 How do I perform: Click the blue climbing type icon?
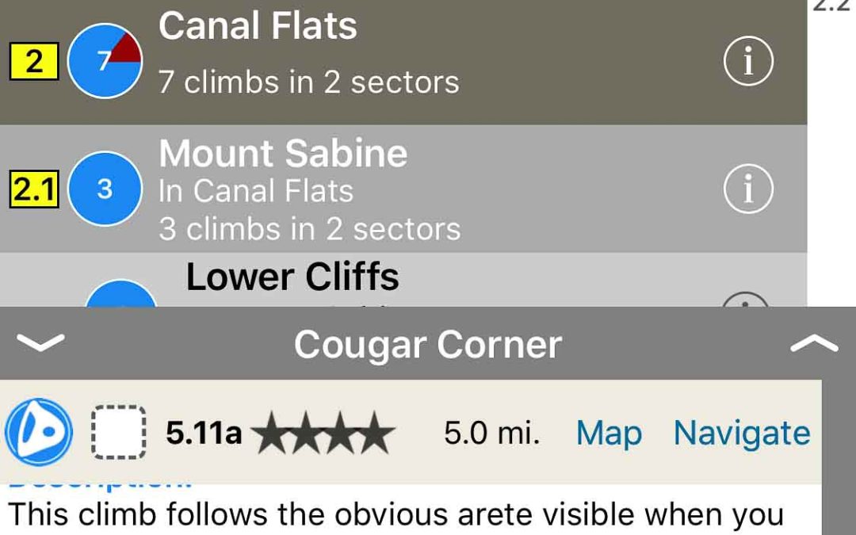39,433
